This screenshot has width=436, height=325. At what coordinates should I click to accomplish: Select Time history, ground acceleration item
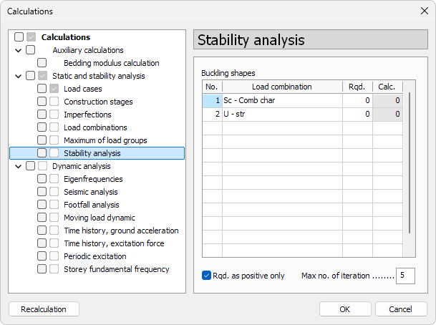click(121, 231)
